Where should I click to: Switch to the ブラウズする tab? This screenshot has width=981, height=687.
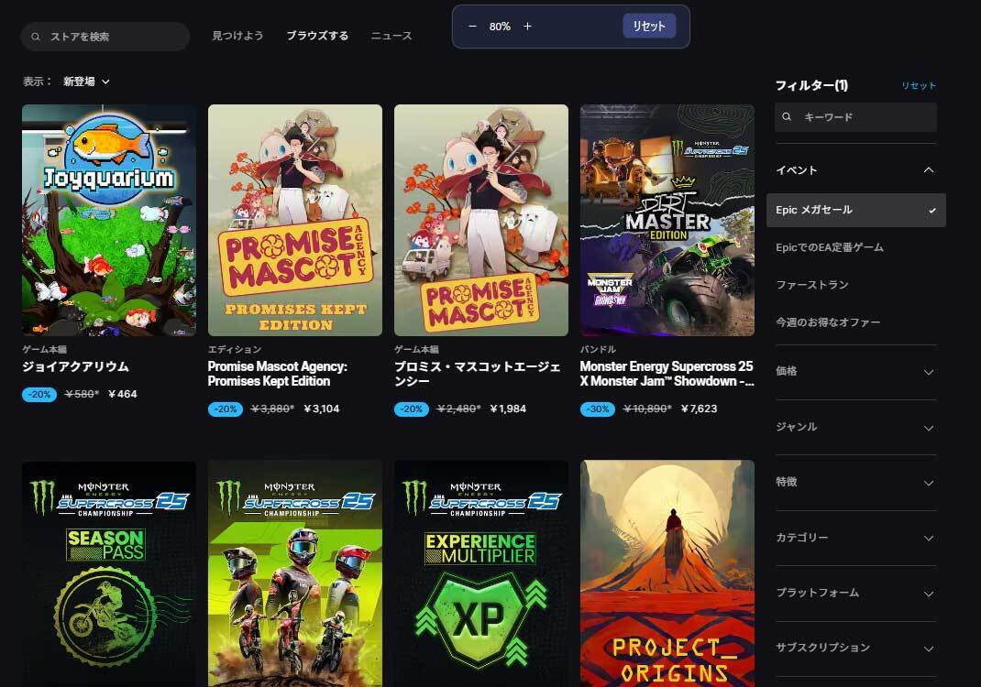point(317,36)
